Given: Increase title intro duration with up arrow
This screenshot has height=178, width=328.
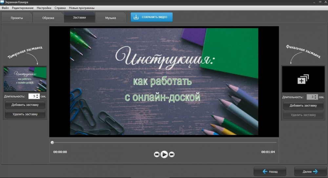Looking at the screenshot, I should [x=37, y=95].
